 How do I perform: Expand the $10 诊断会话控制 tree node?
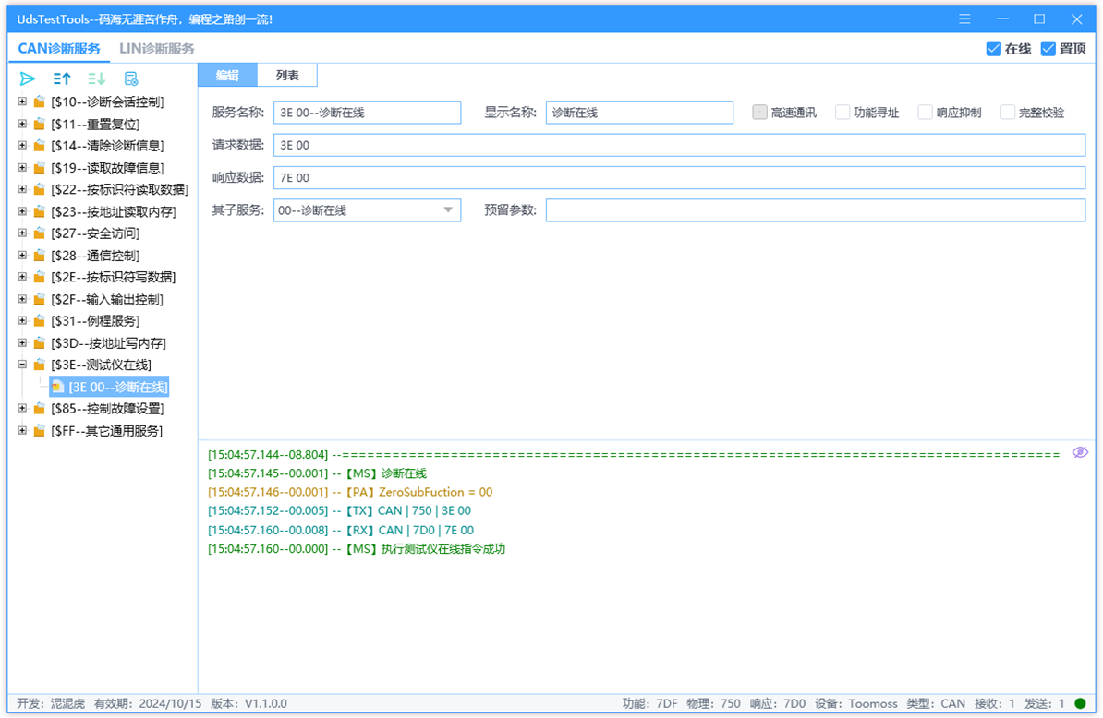22,102
